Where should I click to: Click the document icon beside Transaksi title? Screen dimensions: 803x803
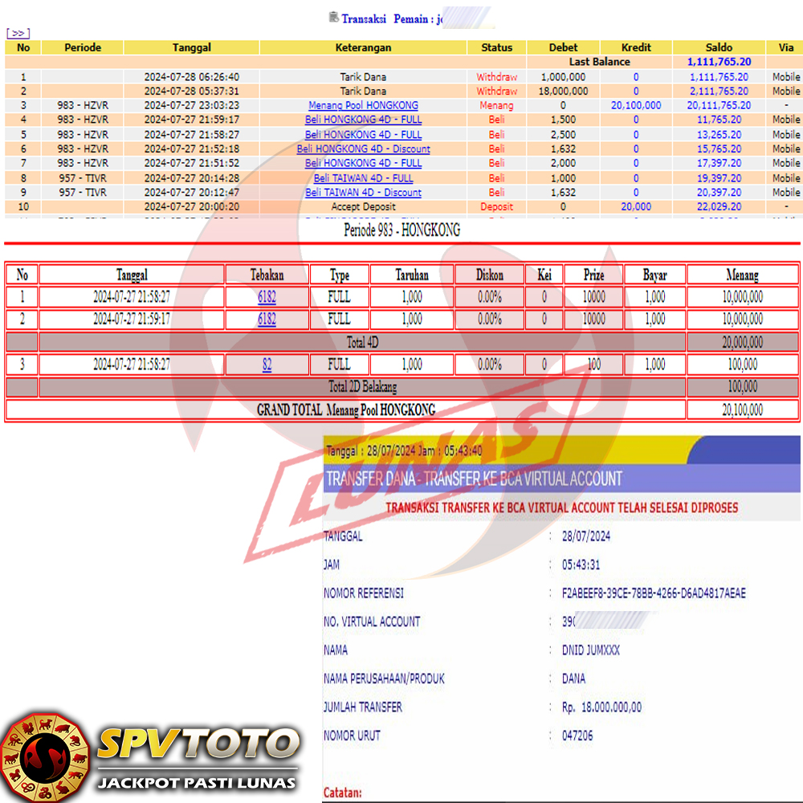click(x=333, y=17)
